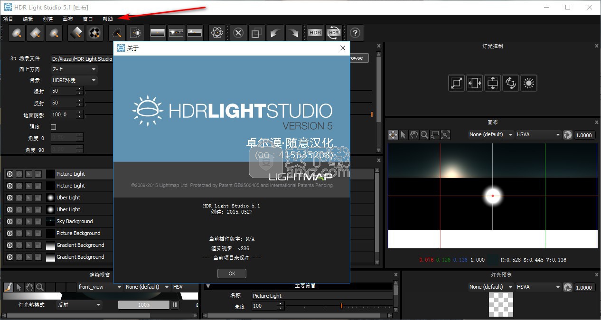Click the 亮度 brightness slider
Image resolution: width=601 pixels, height=320 pixels.
point(338,306)
